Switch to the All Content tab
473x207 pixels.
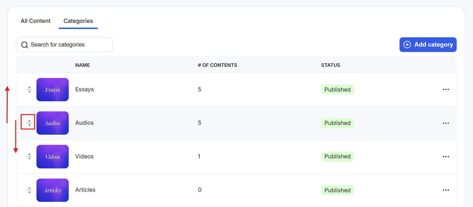pyautogui.click(x=36, y=21)
